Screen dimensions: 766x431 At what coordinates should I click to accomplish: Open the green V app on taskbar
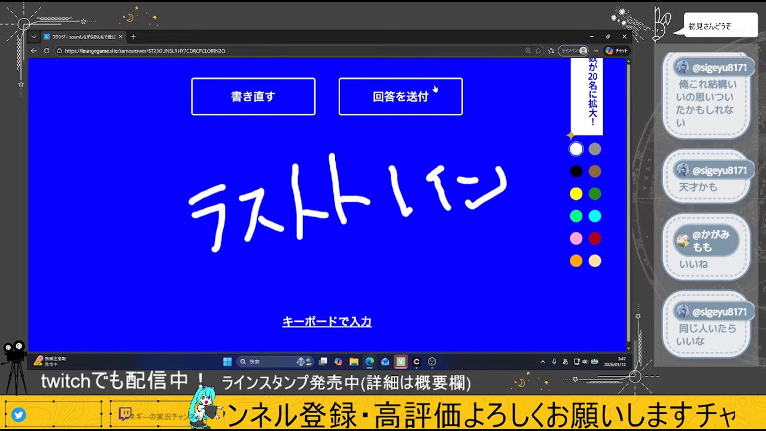coord(401,362)
